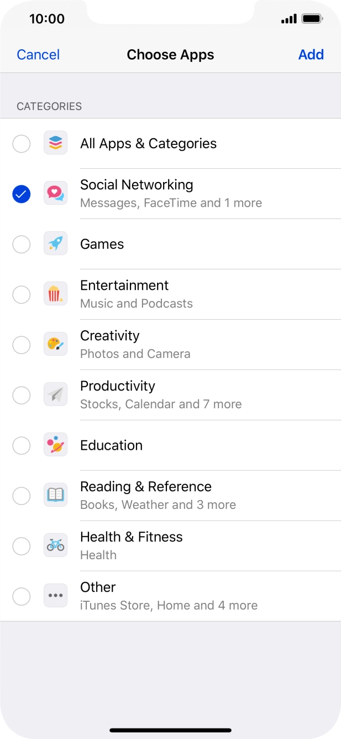Click the Entertainment popcorn icon
Viewport: 341px width, 739px height.
(55, 294)
